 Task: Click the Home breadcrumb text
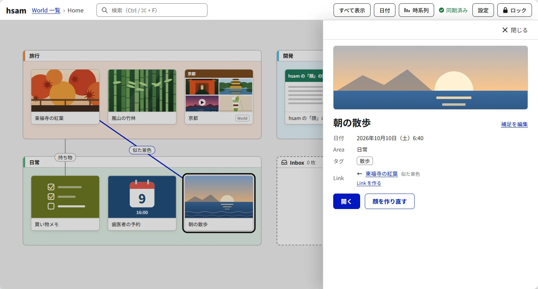76,10
